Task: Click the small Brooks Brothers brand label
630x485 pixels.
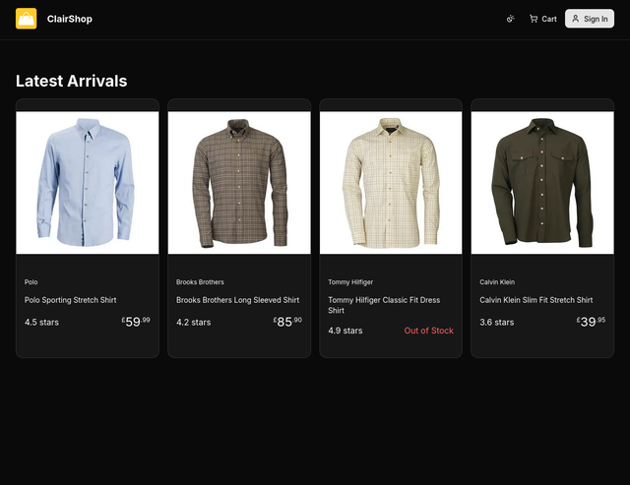Action: (200, 281)
